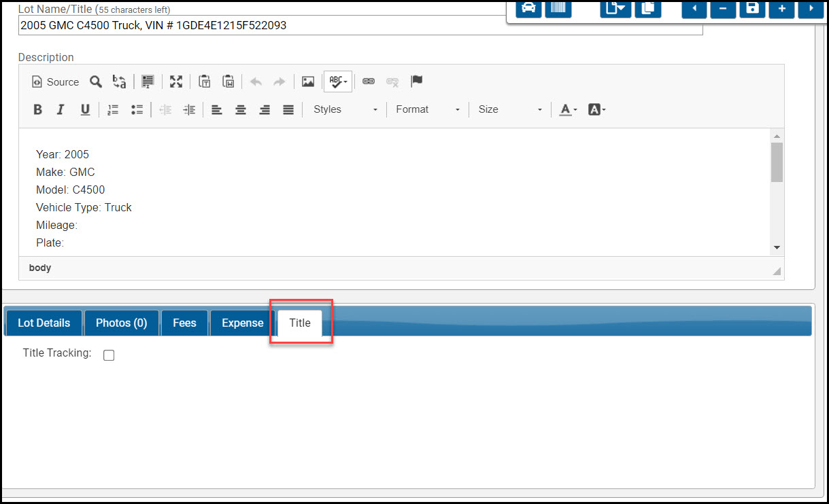The image size is (829, 504).
Task: Click the Select All icon
Action: 148,82
